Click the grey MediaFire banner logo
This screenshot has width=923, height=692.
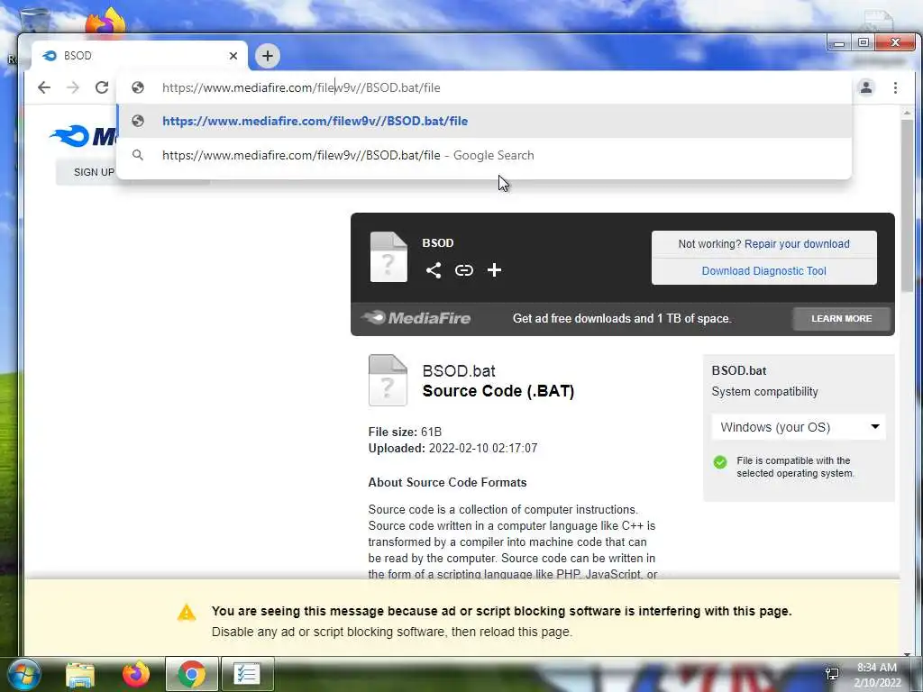(416, 318)
